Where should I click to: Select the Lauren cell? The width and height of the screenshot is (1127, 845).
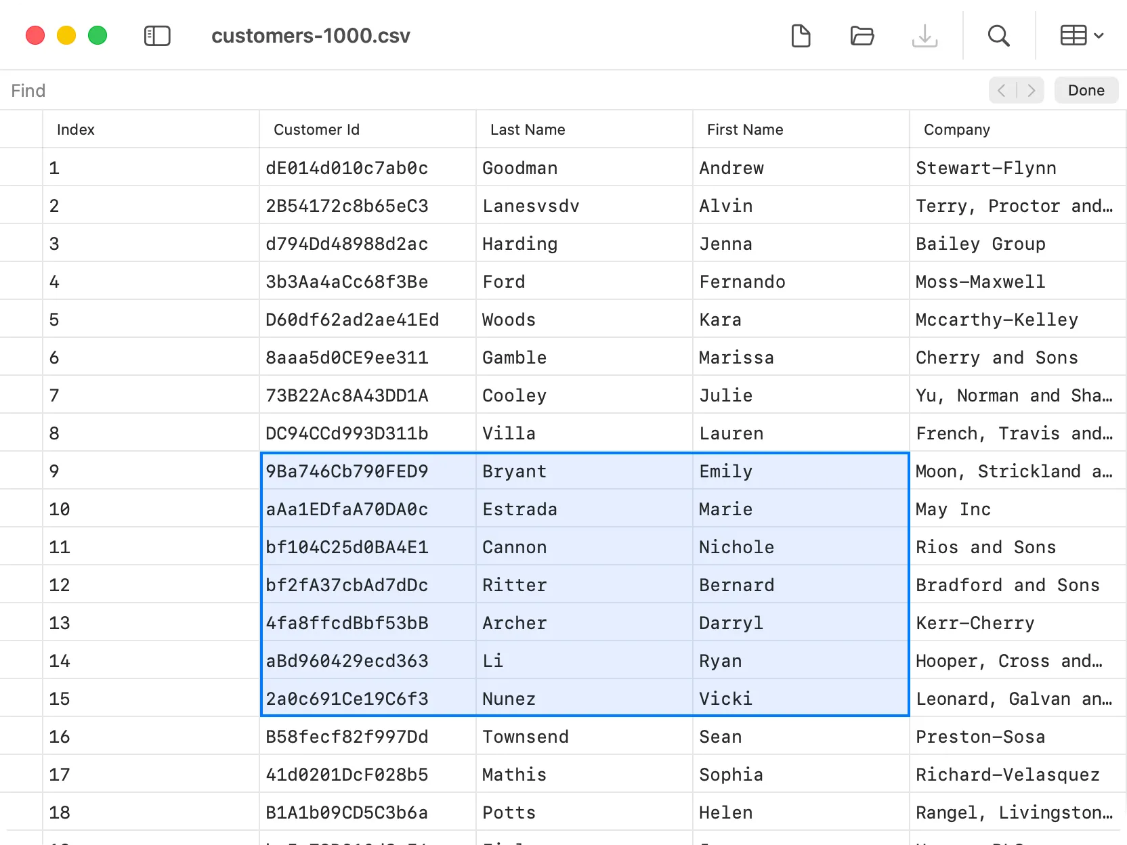point(801,433)
